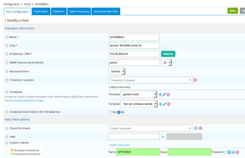Toggle the Password checkbox for macro

[x=226, y=152]
